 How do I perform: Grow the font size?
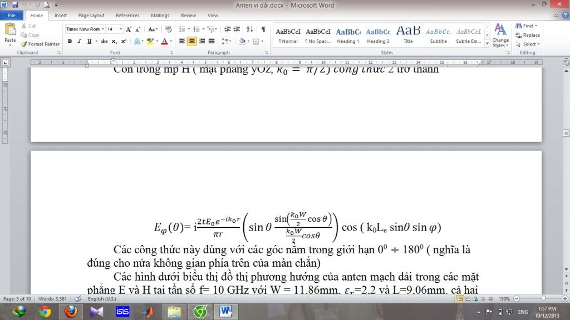(x=129, y=29)
